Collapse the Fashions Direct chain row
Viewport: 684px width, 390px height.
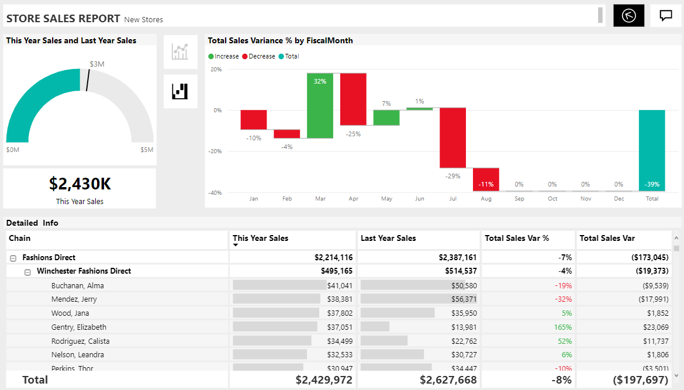click(13, 258)
